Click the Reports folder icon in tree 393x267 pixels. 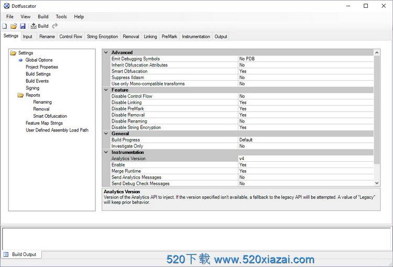click(20, 95)
